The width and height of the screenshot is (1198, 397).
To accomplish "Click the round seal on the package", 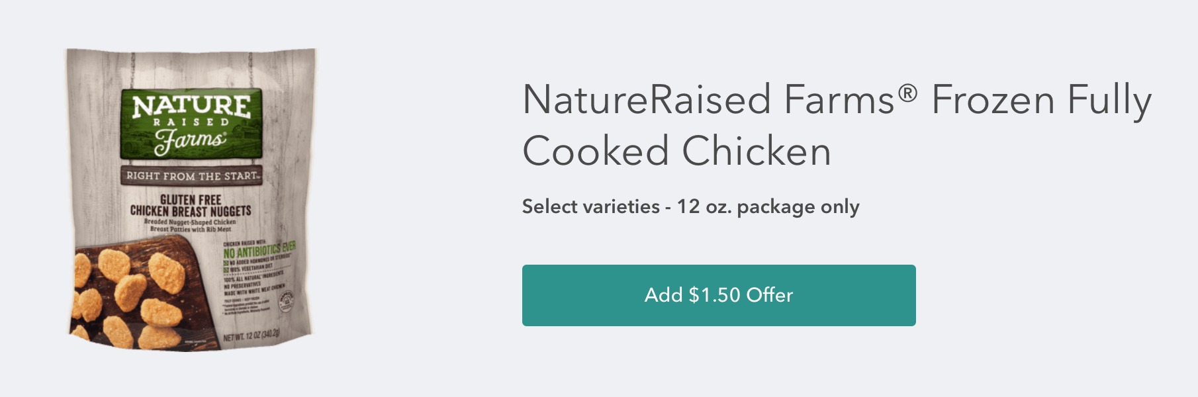I will click(287, 304).
